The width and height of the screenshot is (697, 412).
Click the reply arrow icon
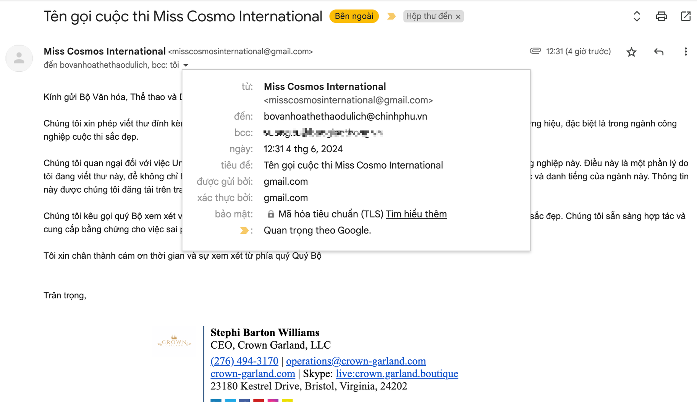pos(658,51)
